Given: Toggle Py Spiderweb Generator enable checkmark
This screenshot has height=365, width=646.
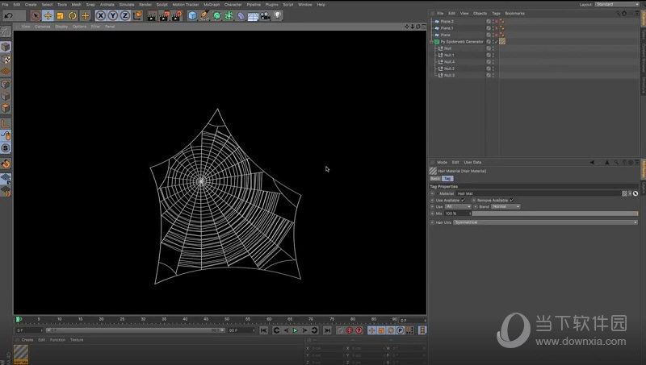Looking at the screenshot, I should click(x=497, y=42).
